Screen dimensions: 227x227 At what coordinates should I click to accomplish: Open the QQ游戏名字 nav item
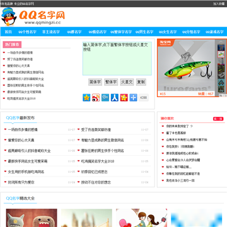coord(214,32)
